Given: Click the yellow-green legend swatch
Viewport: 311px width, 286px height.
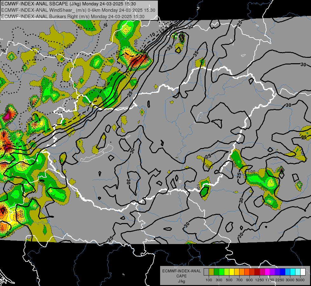Looking at the screenshot, I should tap(227, 272).
